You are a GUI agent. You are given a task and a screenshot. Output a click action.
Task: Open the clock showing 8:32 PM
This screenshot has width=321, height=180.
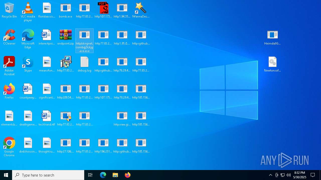point(300,175)
